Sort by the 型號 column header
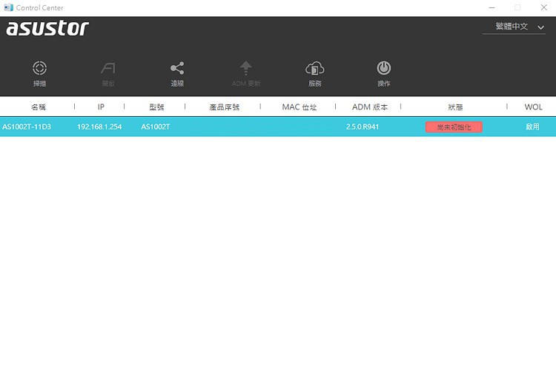 click(x=156, y=107)
